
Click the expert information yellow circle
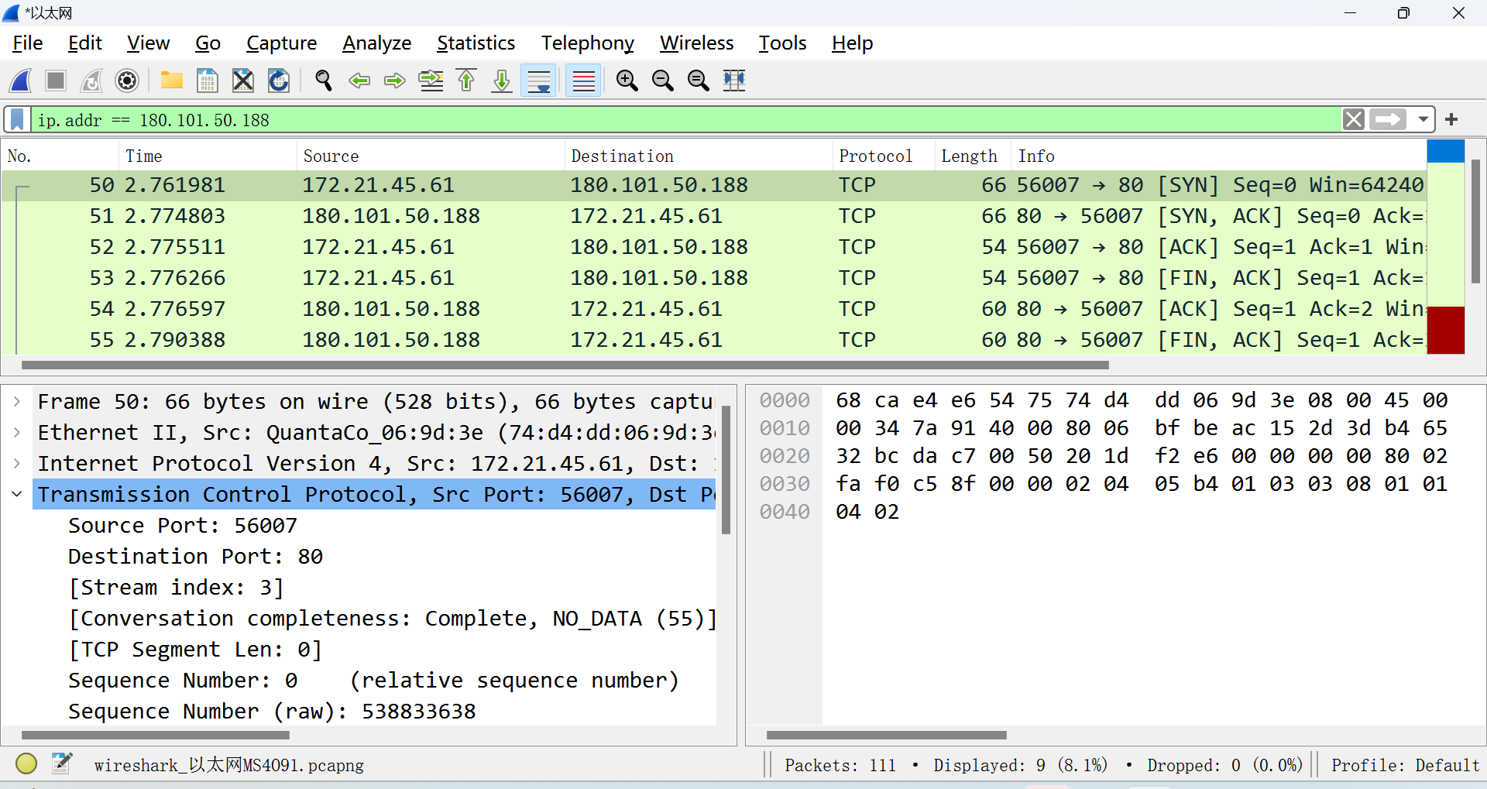coord(26,764)
